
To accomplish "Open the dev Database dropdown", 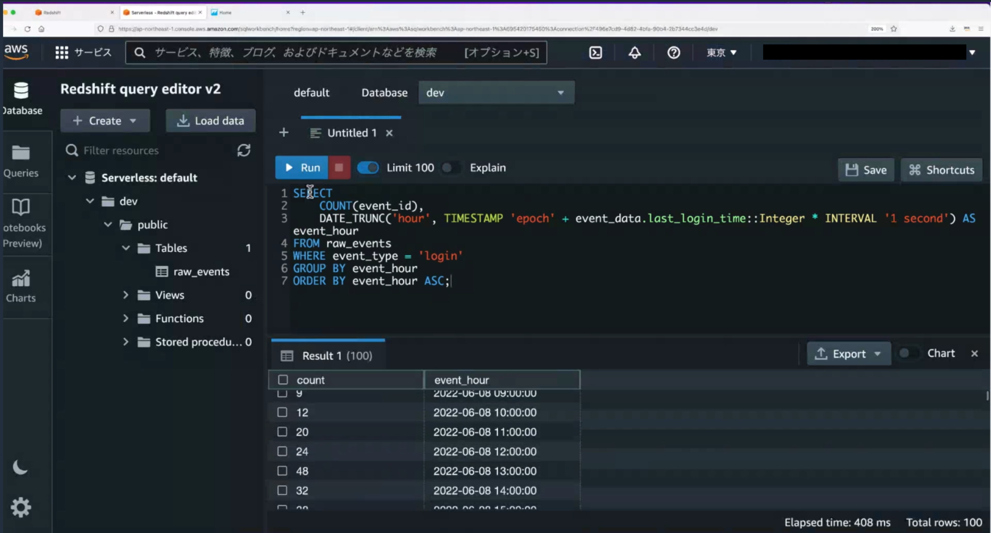I will (x=496, y=93).
